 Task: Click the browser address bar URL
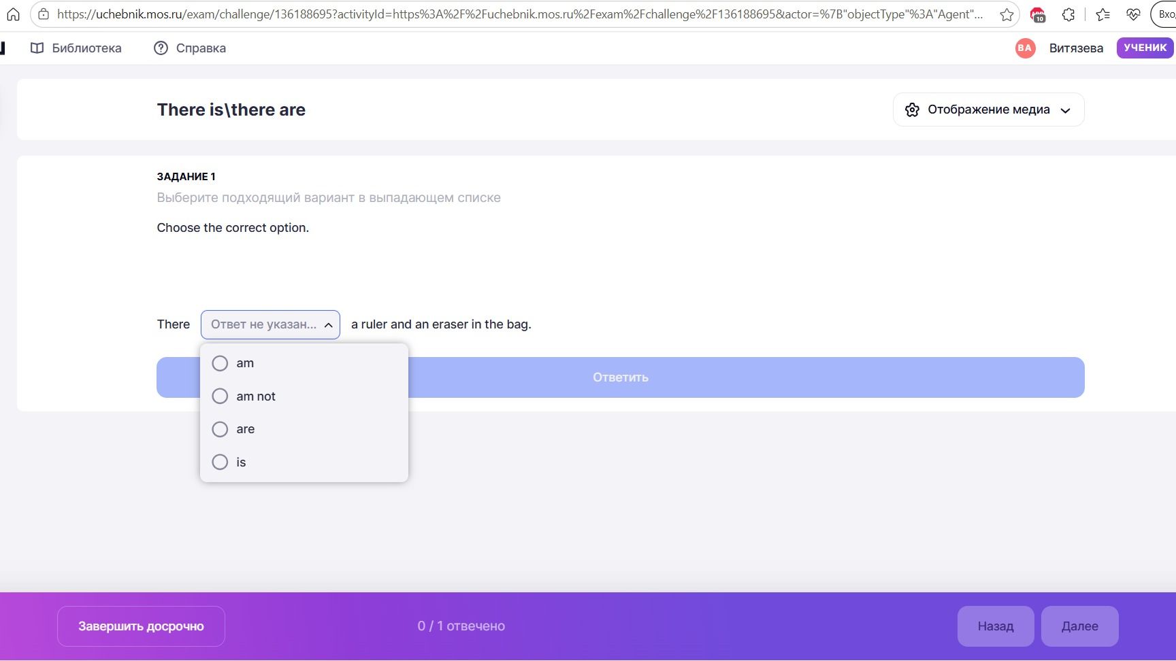[520, 14]
